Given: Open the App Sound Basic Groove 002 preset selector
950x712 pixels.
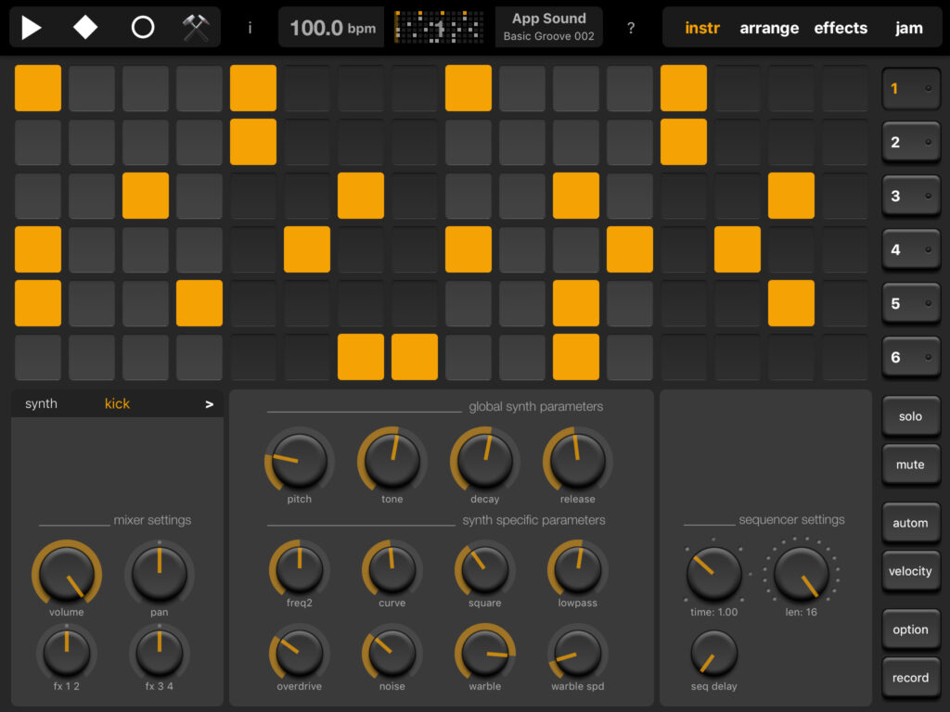Looking at the screenshot, I should [x=549, y=28].
